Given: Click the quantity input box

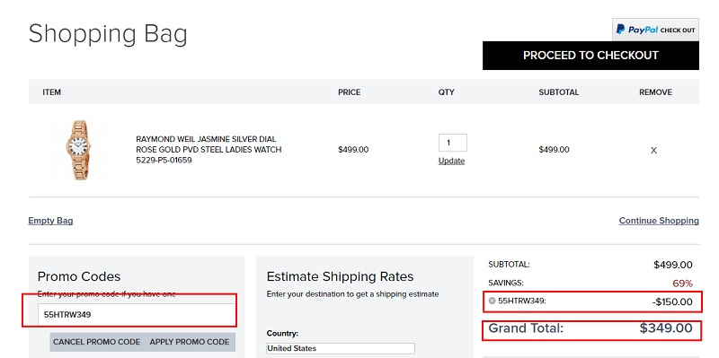Looking at the screenshot, I should coord(453,143).
